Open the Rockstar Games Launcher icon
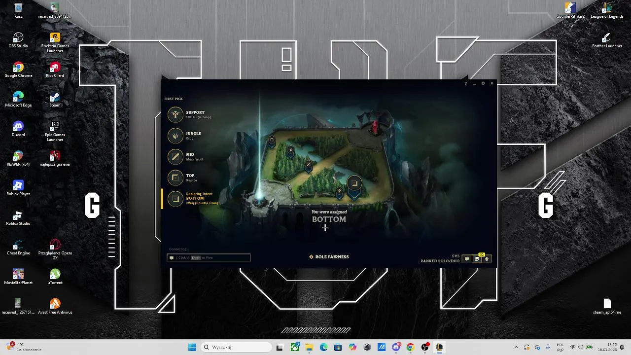 (55, 42)
